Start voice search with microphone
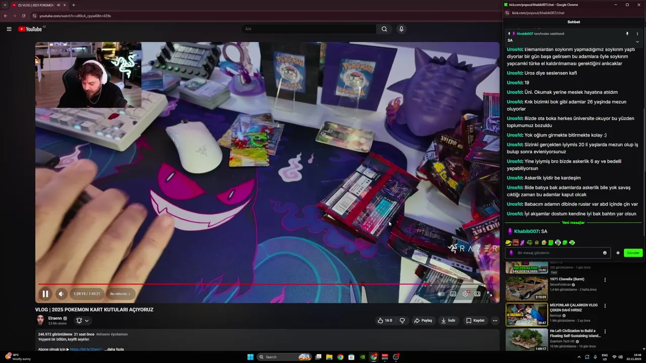Image resolution: width=646 pixels, height=363 pixels. click(x=401, y=29)
